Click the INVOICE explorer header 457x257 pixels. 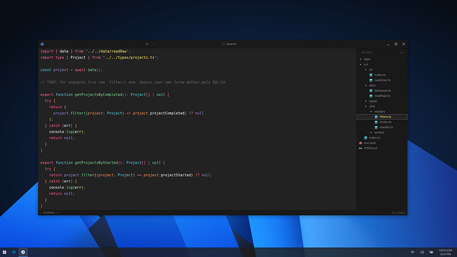tap(366, 52)
